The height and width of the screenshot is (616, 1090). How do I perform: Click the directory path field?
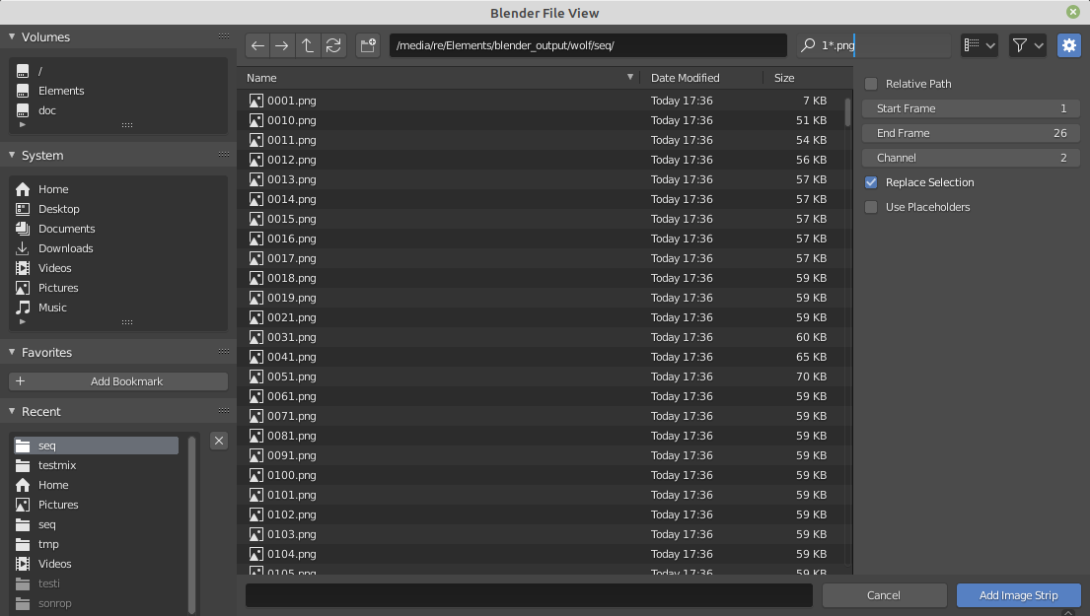coord(588,46)
